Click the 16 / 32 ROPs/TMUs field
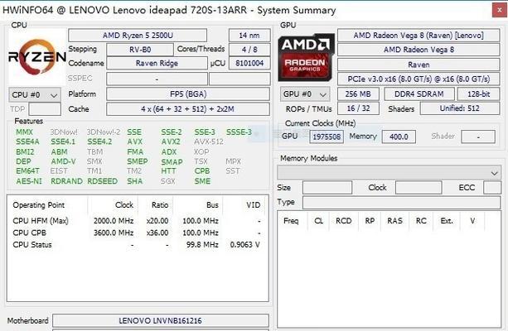508x331 pixels. coord(358,108)
